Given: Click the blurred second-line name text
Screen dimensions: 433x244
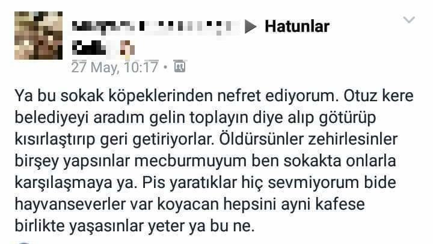Looking at the screenshot, I should 89,48.
